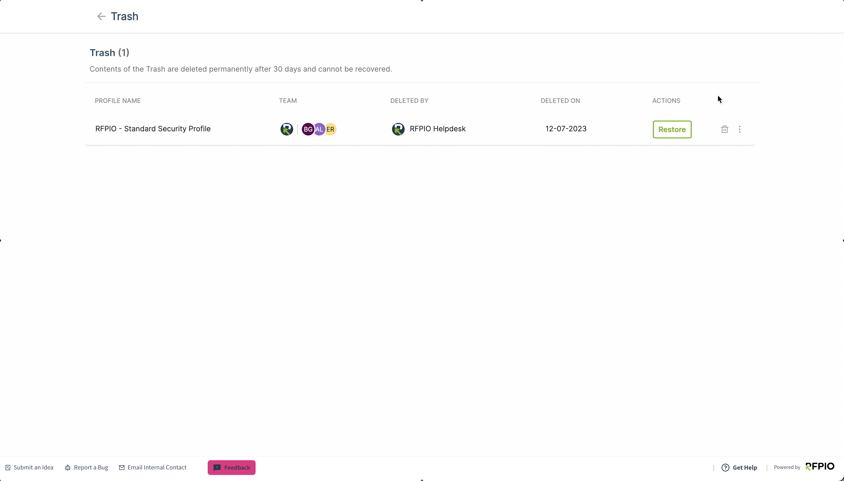This screenshot has width=844, height=481.
Task: Click the DELETED BY column header
Action: tap(409, 101)
